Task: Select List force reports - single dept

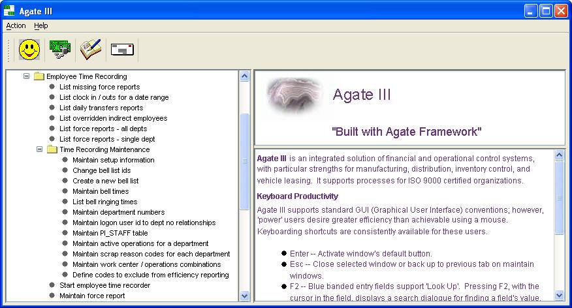Action: [x=107, y=139]
